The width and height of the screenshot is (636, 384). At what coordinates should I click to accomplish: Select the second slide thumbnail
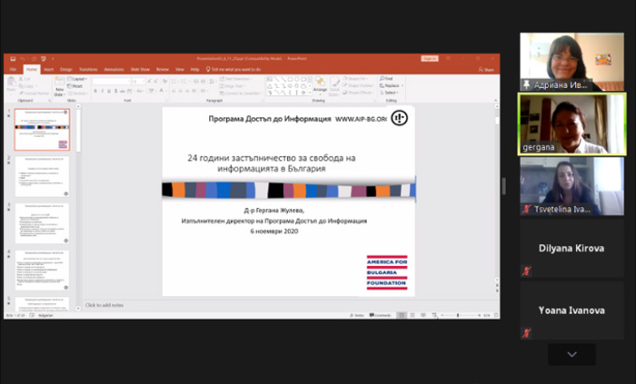pyautogui.click(x=42, y=176)
